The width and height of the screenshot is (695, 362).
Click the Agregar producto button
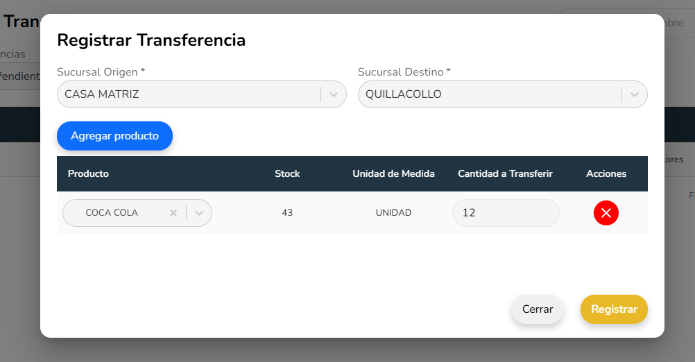[x=114, y=136]
